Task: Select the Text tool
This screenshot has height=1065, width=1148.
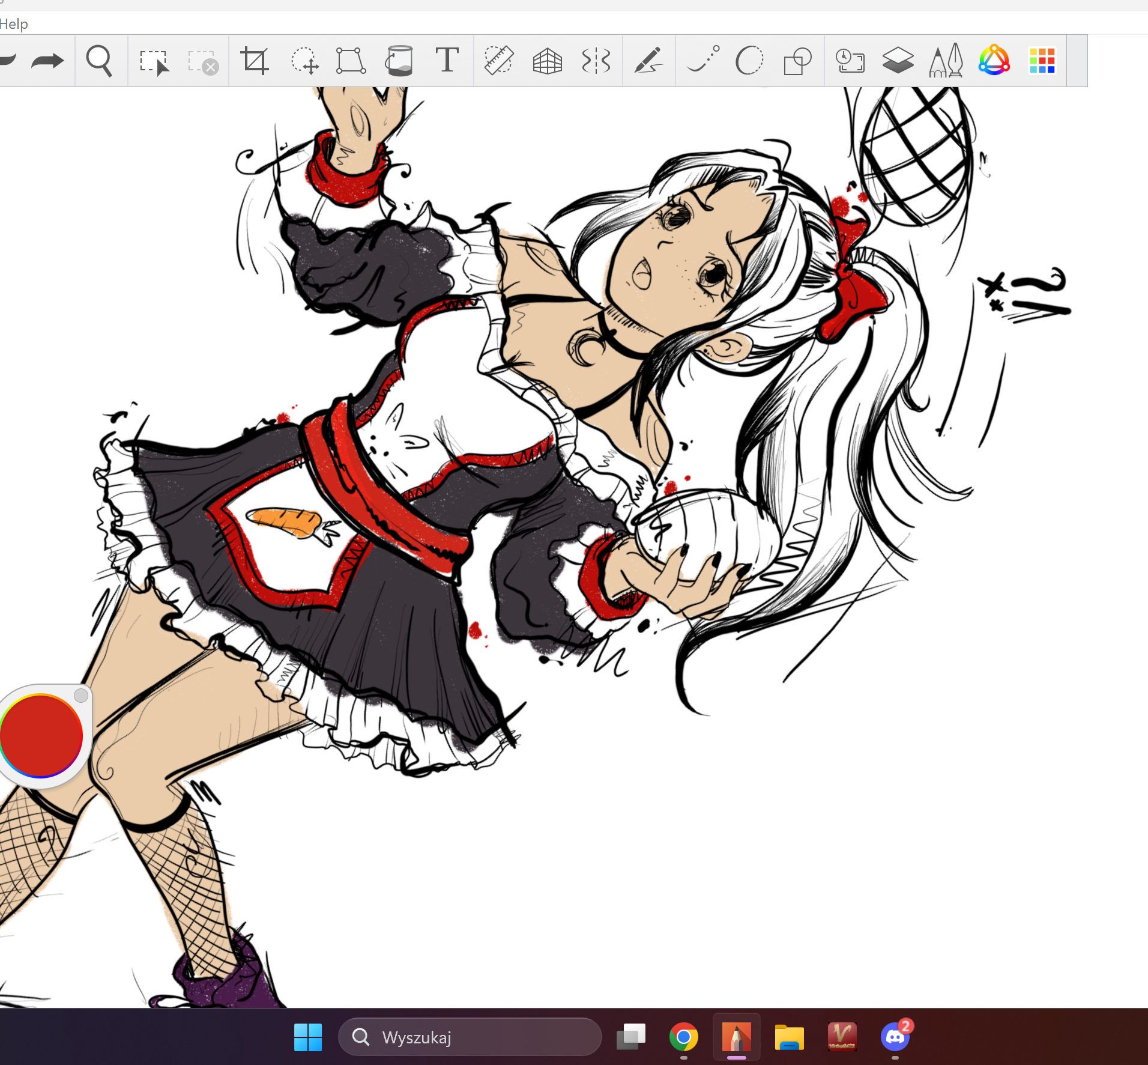Action: tap(447, 61)
